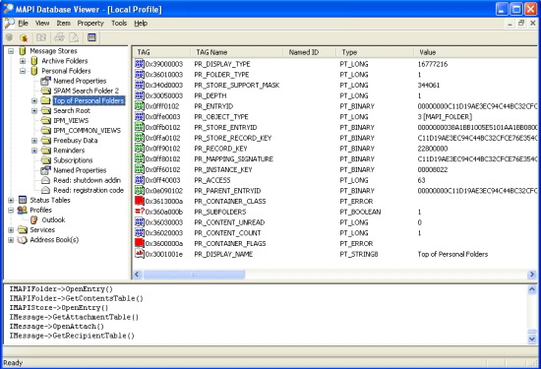Expand the Status Tables node
This screenshot has height=369, width=541.
[11, 200]
